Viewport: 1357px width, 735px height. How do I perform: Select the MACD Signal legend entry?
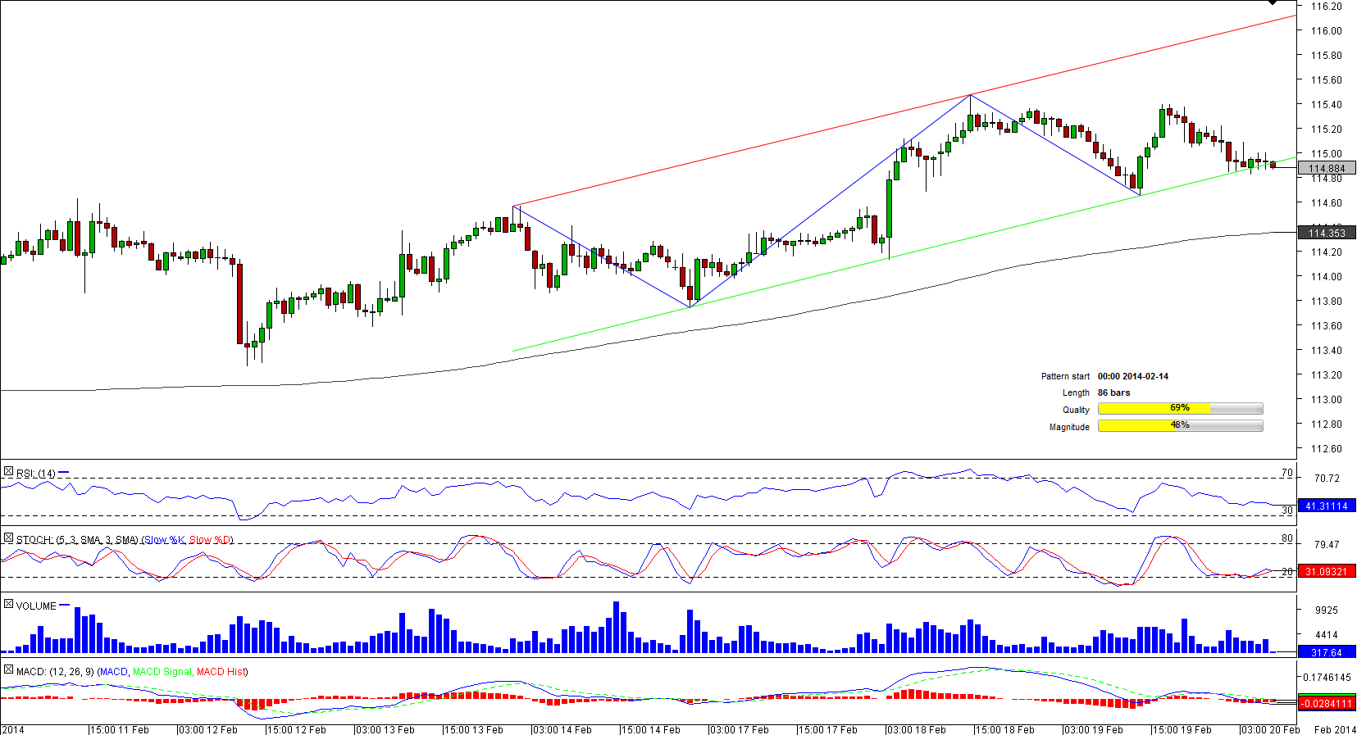(x=162, y=672)
